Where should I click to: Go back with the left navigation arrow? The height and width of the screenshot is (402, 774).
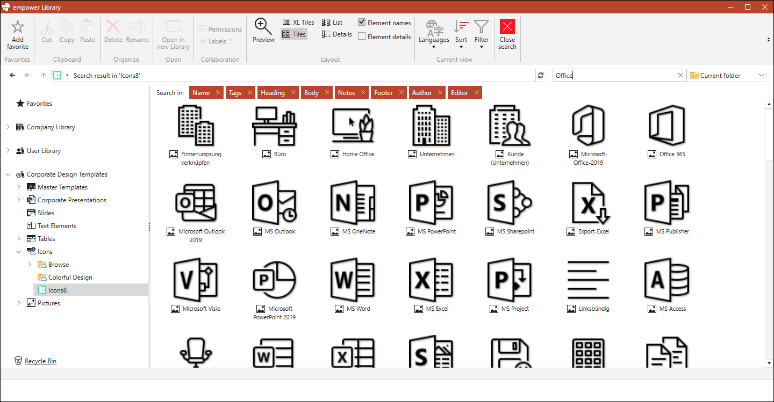12,76
